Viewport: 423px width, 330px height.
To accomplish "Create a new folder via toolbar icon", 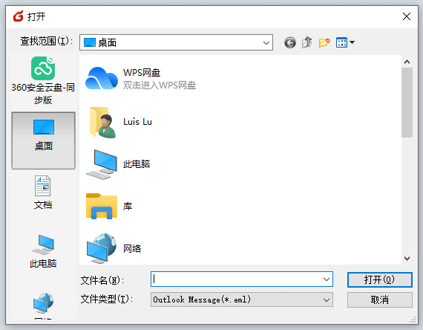I will click(324, 42).
